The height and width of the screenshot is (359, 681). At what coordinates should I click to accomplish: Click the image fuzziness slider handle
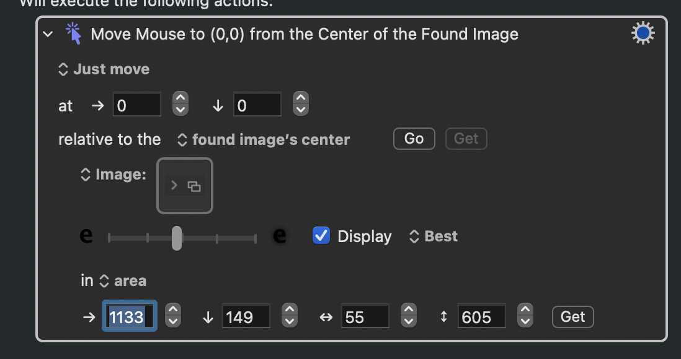click(177, 238)
